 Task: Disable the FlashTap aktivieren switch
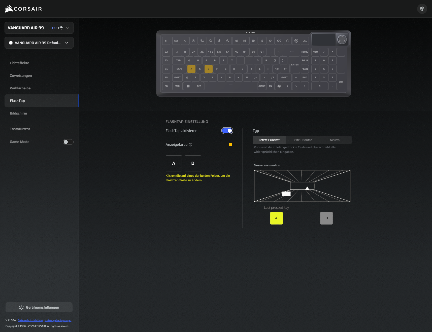227,131
